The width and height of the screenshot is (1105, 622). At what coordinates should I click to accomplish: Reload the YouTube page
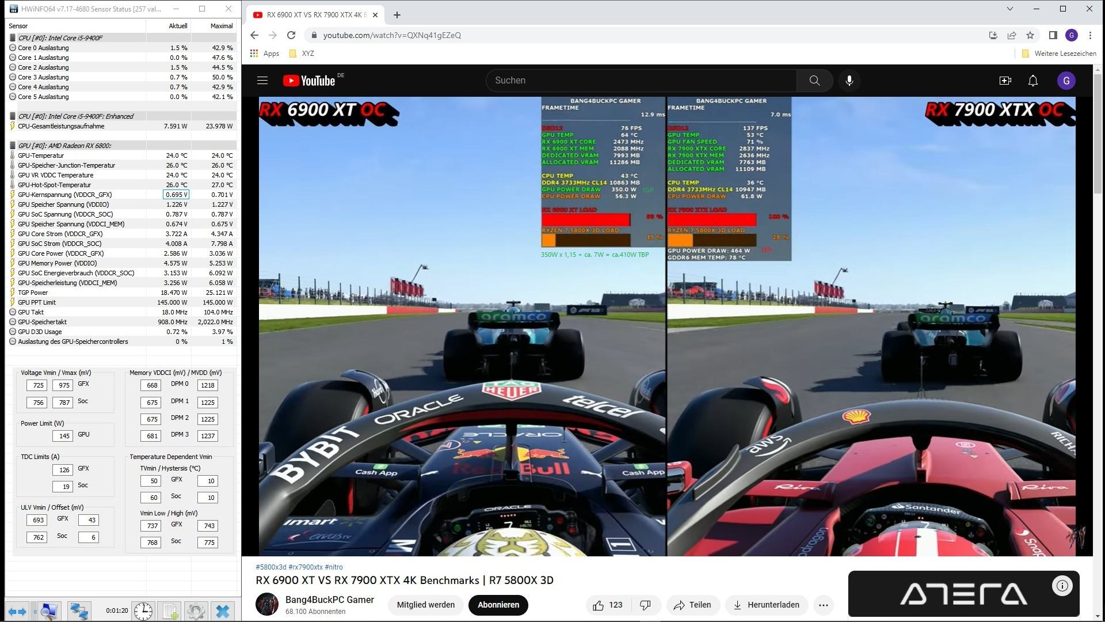tap(291, 35)
